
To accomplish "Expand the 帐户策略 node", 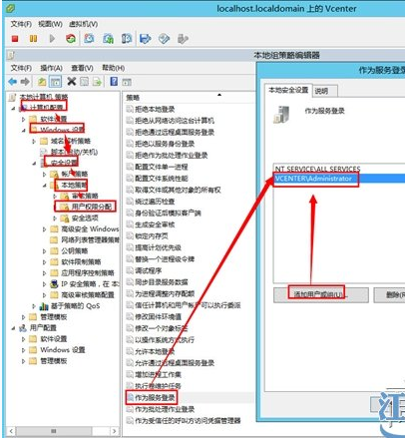I will pyautogui.click(x=45, y=174).
